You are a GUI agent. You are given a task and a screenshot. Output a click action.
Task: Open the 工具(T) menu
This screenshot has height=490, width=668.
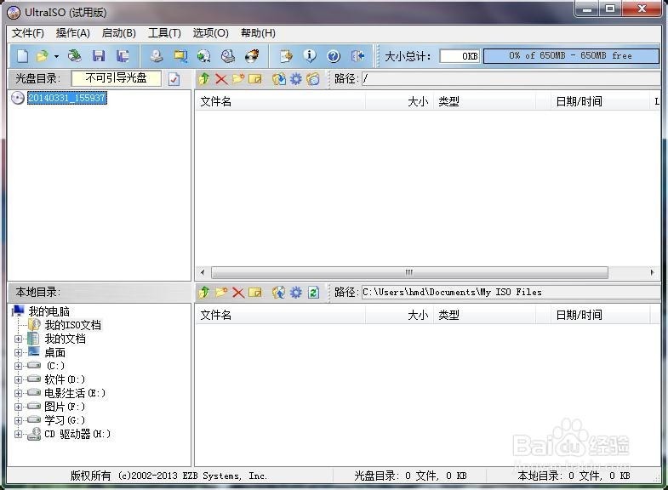164,33
